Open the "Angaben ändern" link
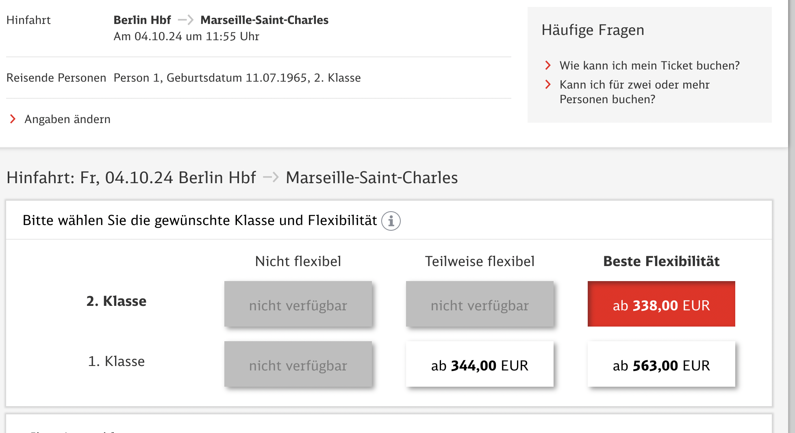The image size is (795, 433). (x=67, y=119)
